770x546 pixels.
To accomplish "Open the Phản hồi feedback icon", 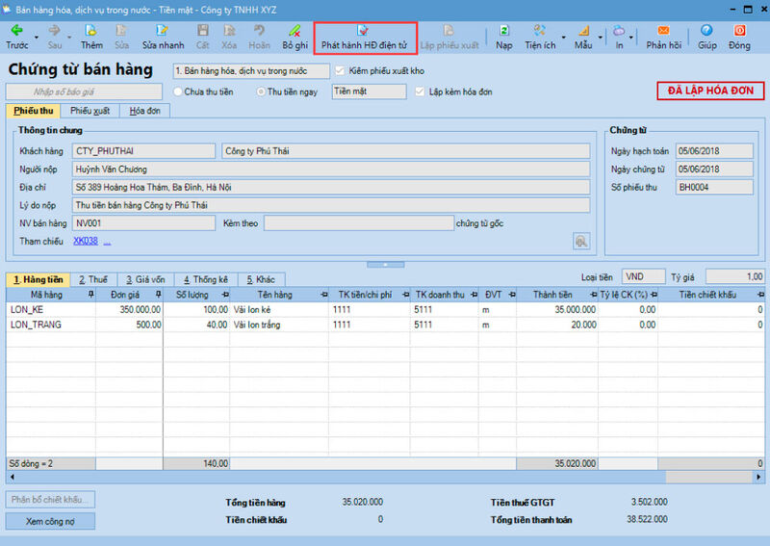I will (x=663, y=32).
